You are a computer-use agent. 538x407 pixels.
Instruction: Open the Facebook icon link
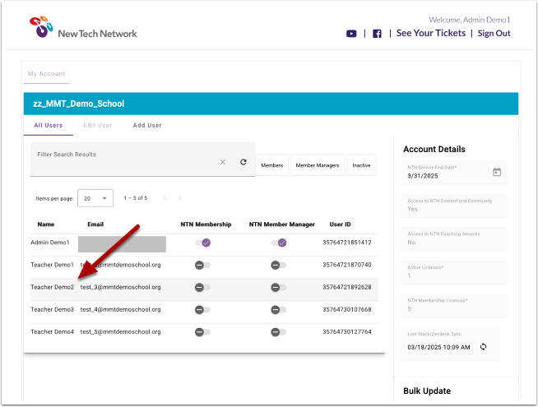pos(377,34)
